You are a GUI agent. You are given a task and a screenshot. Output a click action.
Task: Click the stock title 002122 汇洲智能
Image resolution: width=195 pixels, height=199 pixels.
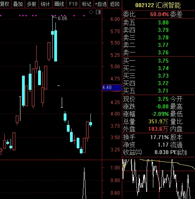tap(158, 5)
